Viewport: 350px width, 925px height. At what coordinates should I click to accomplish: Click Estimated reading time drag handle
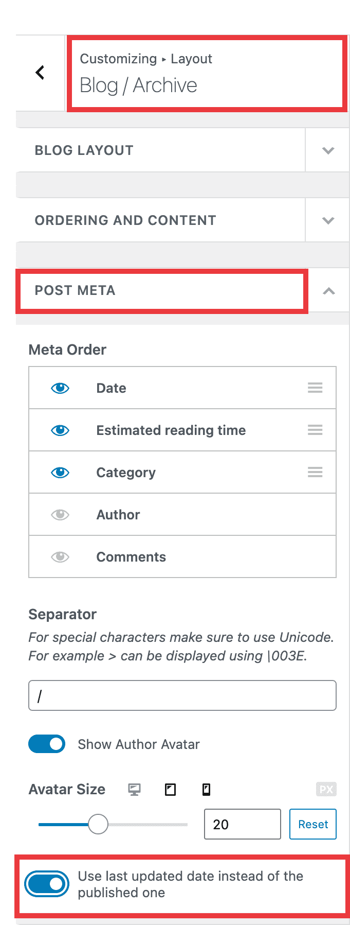point(315,430)
